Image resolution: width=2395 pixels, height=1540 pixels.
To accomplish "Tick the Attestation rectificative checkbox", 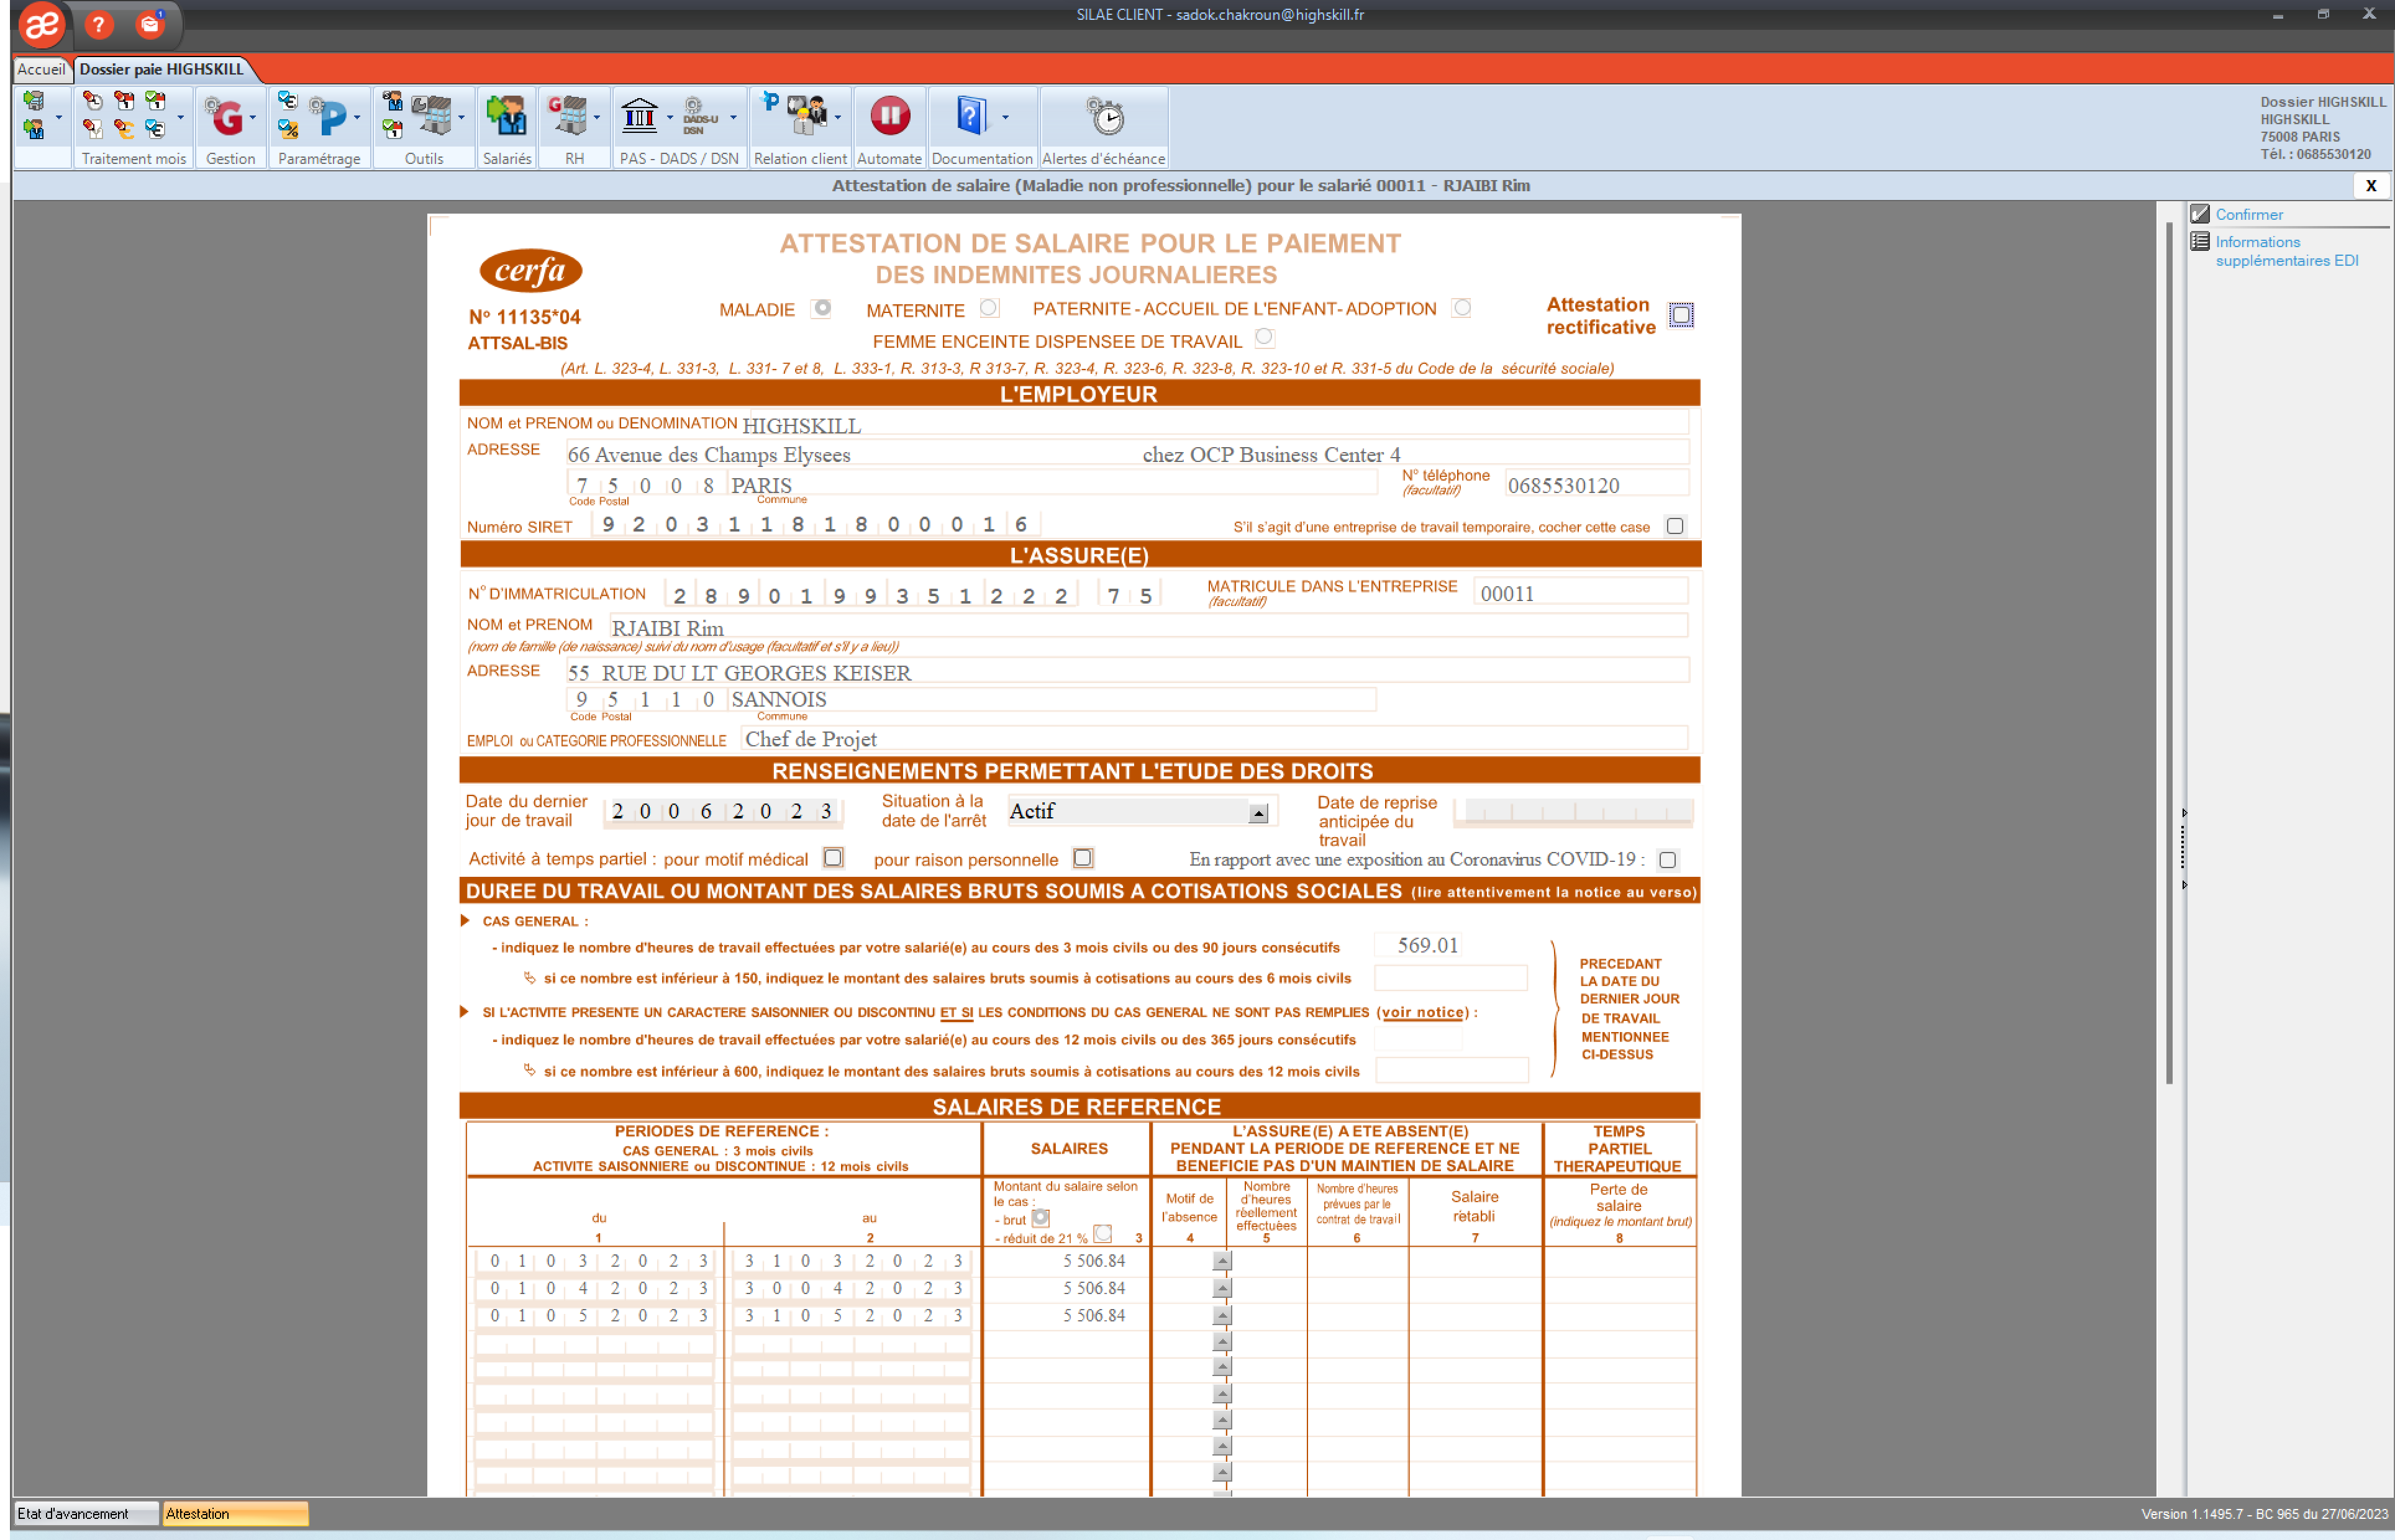I will 1681,316.
